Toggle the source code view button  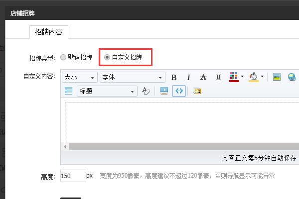(x=179, y=91)
